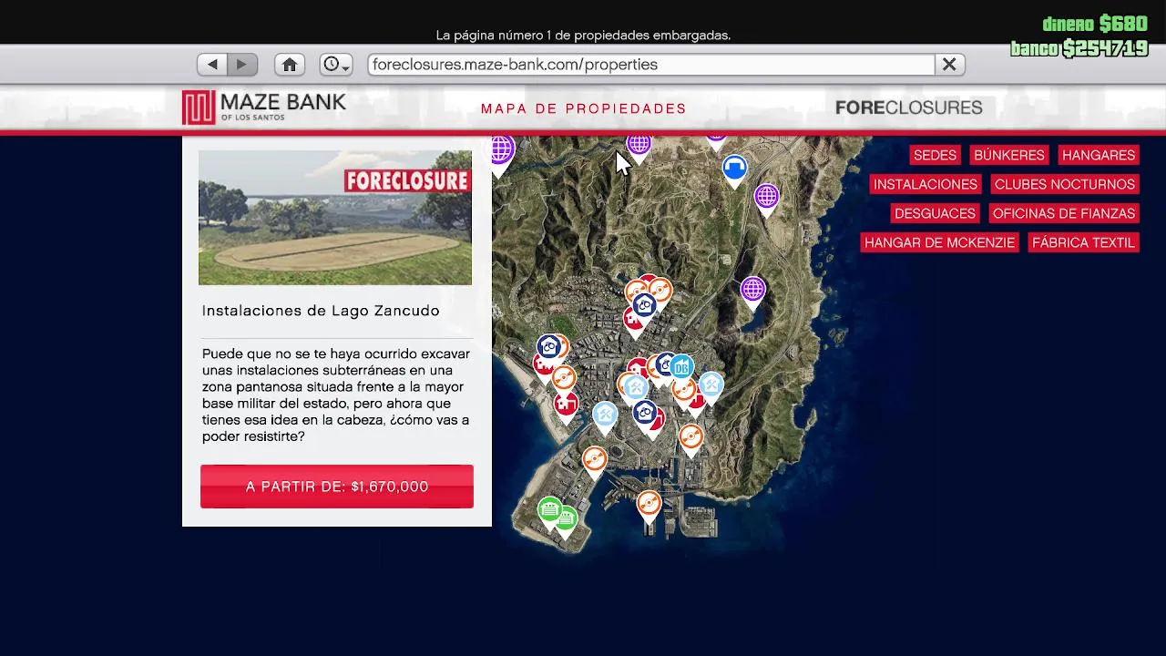1166x656 pixels.
Task: Click the FORECLOSURES site logo
Action: point(908,108)
